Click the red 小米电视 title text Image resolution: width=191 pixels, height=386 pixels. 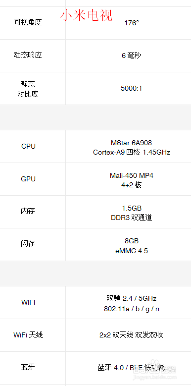(86, 15)
